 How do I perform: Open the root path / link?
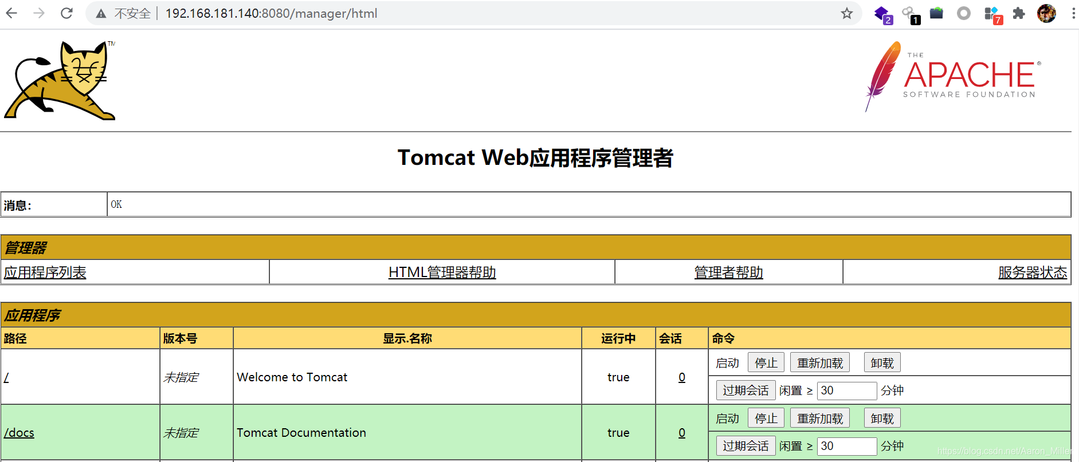click(x=6, y=377)
